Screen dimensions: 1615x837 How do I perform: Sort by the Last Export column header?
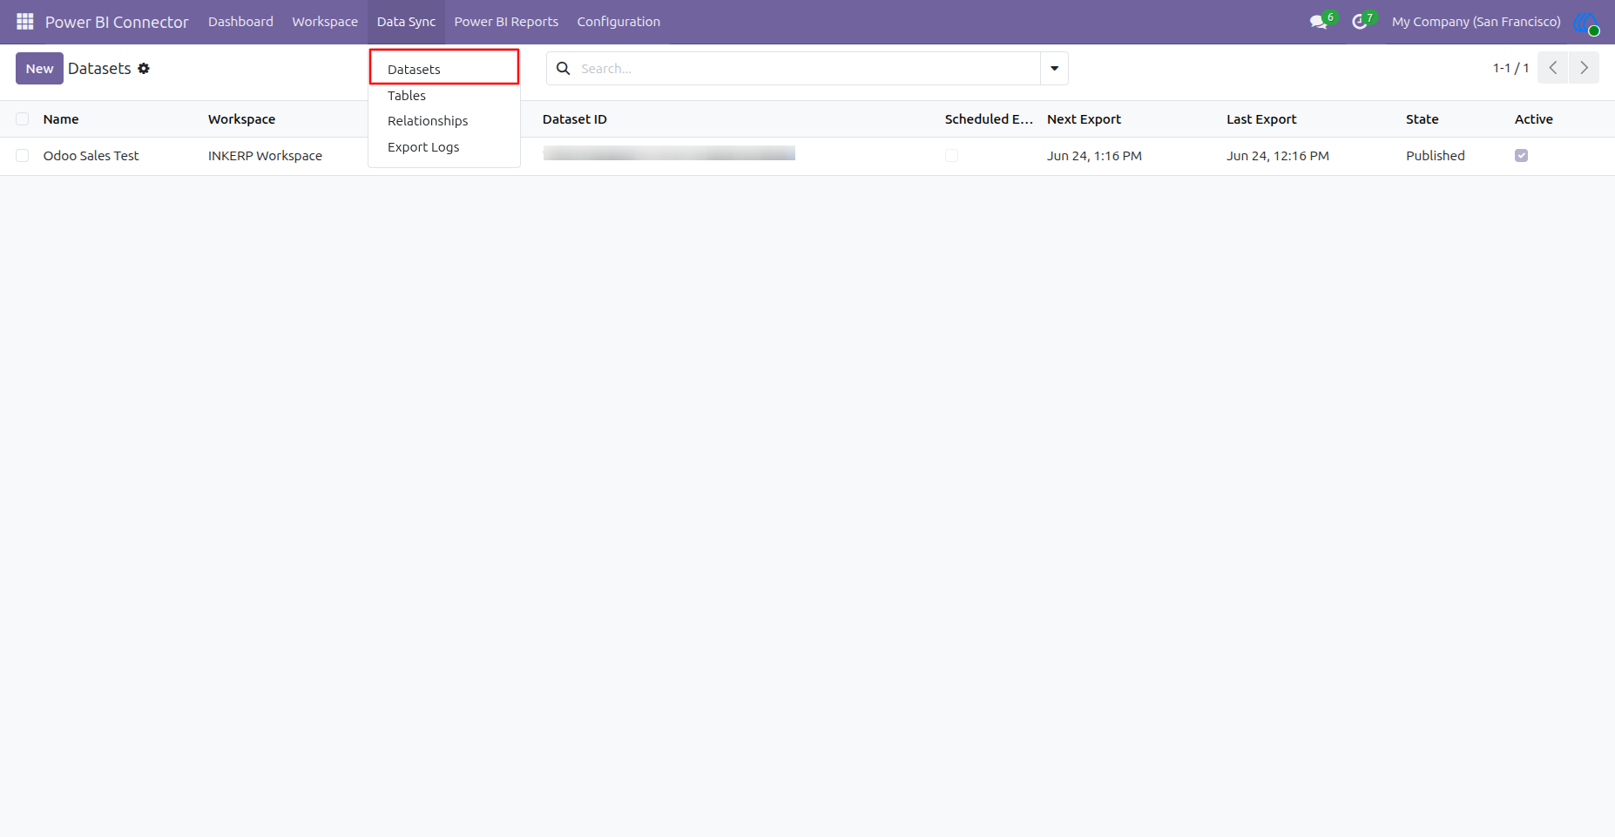[x=1261, y=119]
